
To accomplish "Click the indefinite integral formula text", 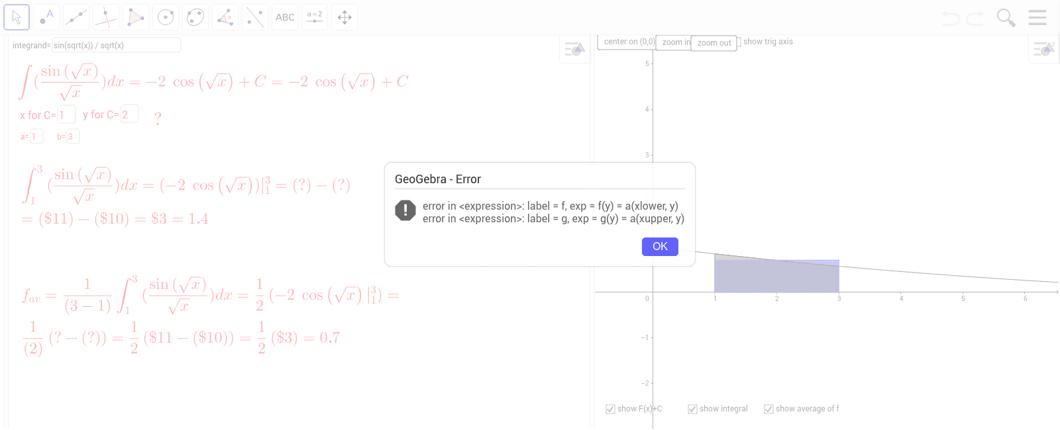I will click(x=213, y=81).
